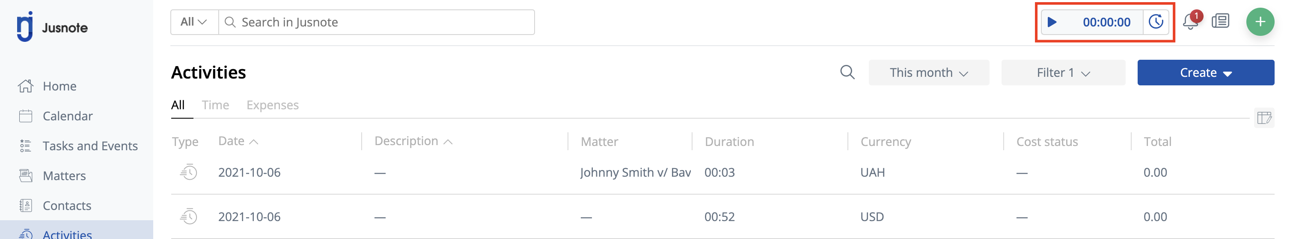Open the column settings icon

click(1264, 118)
